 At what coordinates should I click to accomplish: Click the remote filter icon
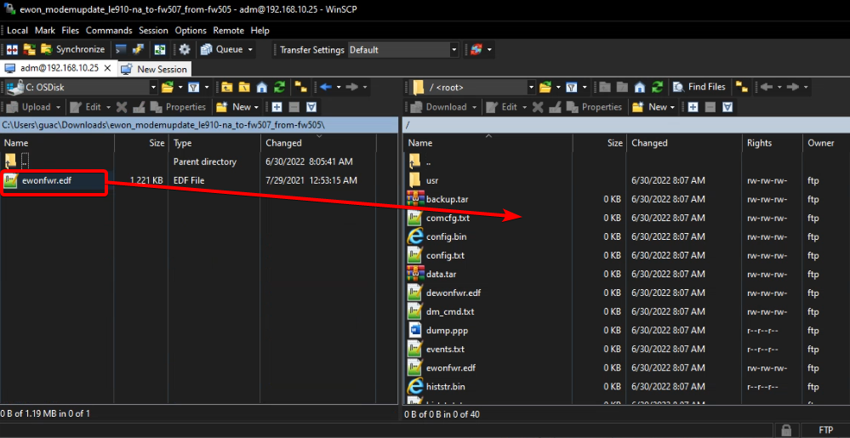pos(572,87)
